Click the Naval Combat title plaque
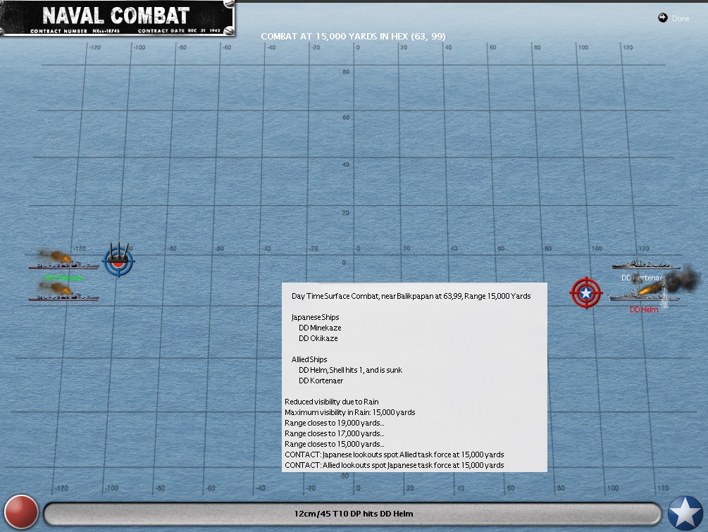This screenshot has width=708, height=532. point(118,18)
